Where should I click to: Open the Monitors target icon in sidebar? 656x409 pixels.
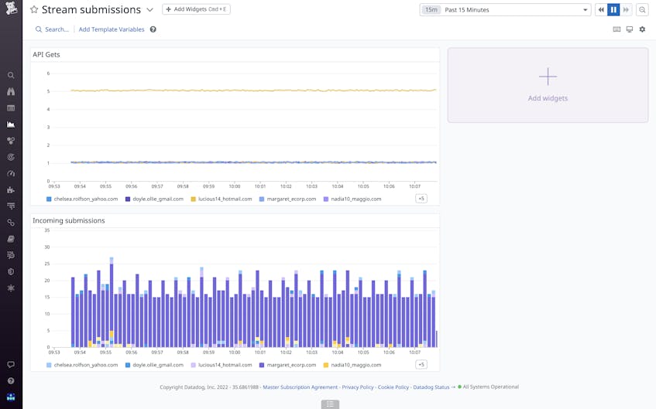(x=11, y=157)
